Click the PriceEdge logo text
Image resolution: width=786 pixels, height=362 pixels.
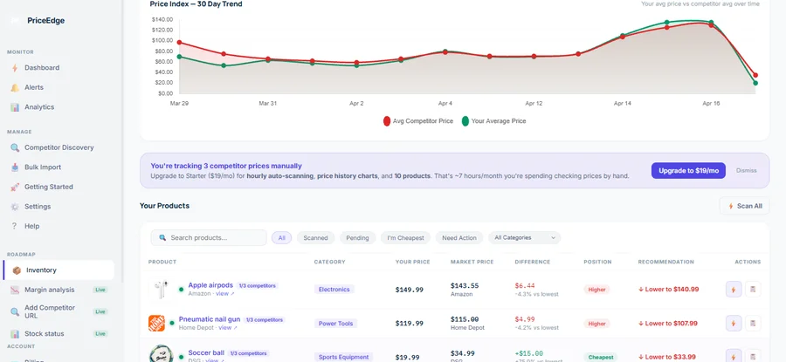46,21
